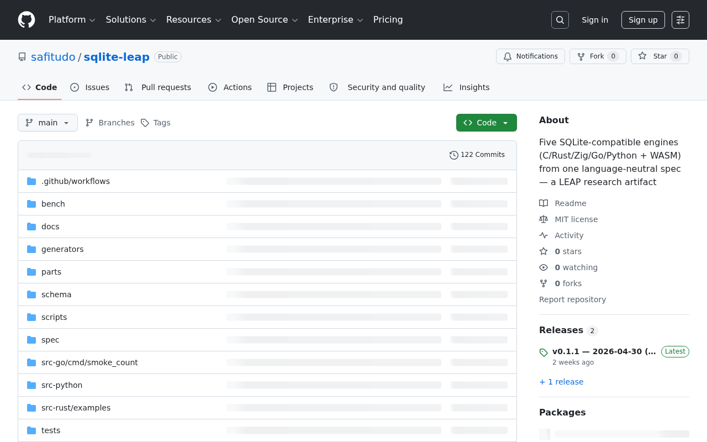This screenshot has width=707, height=442.
Task: Click the folder icon next to generators
Action: coord(31,249)
